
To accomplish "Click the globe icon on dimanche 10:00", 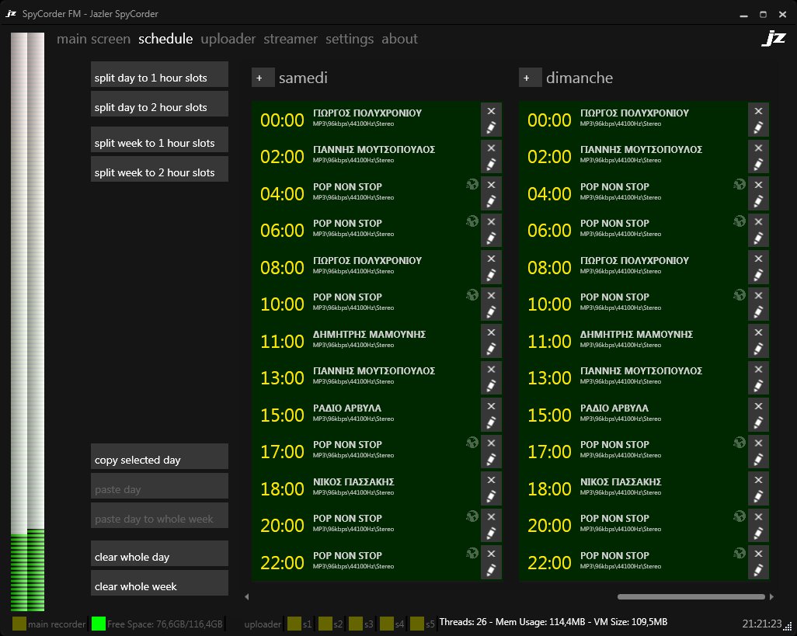I will (x=738, y=294).
